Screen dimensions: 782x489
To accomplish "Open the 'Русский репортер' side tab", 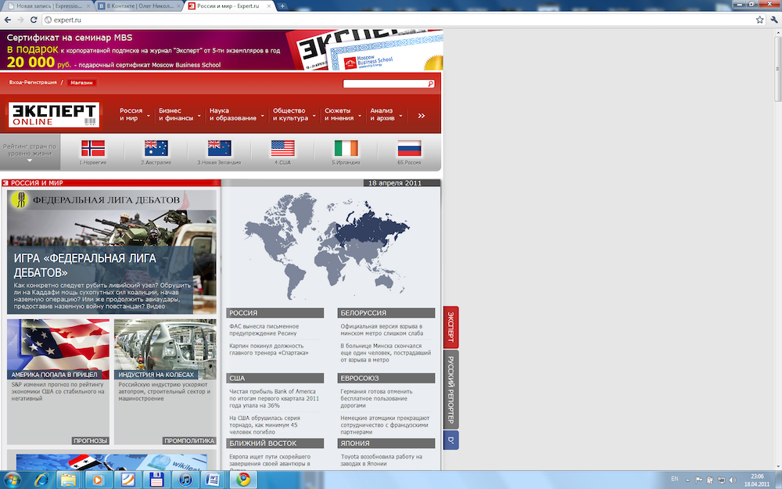I will [450, 389].
